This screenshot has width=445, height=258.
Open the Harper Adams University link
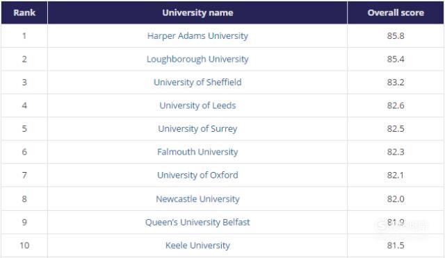pos(197,36)
